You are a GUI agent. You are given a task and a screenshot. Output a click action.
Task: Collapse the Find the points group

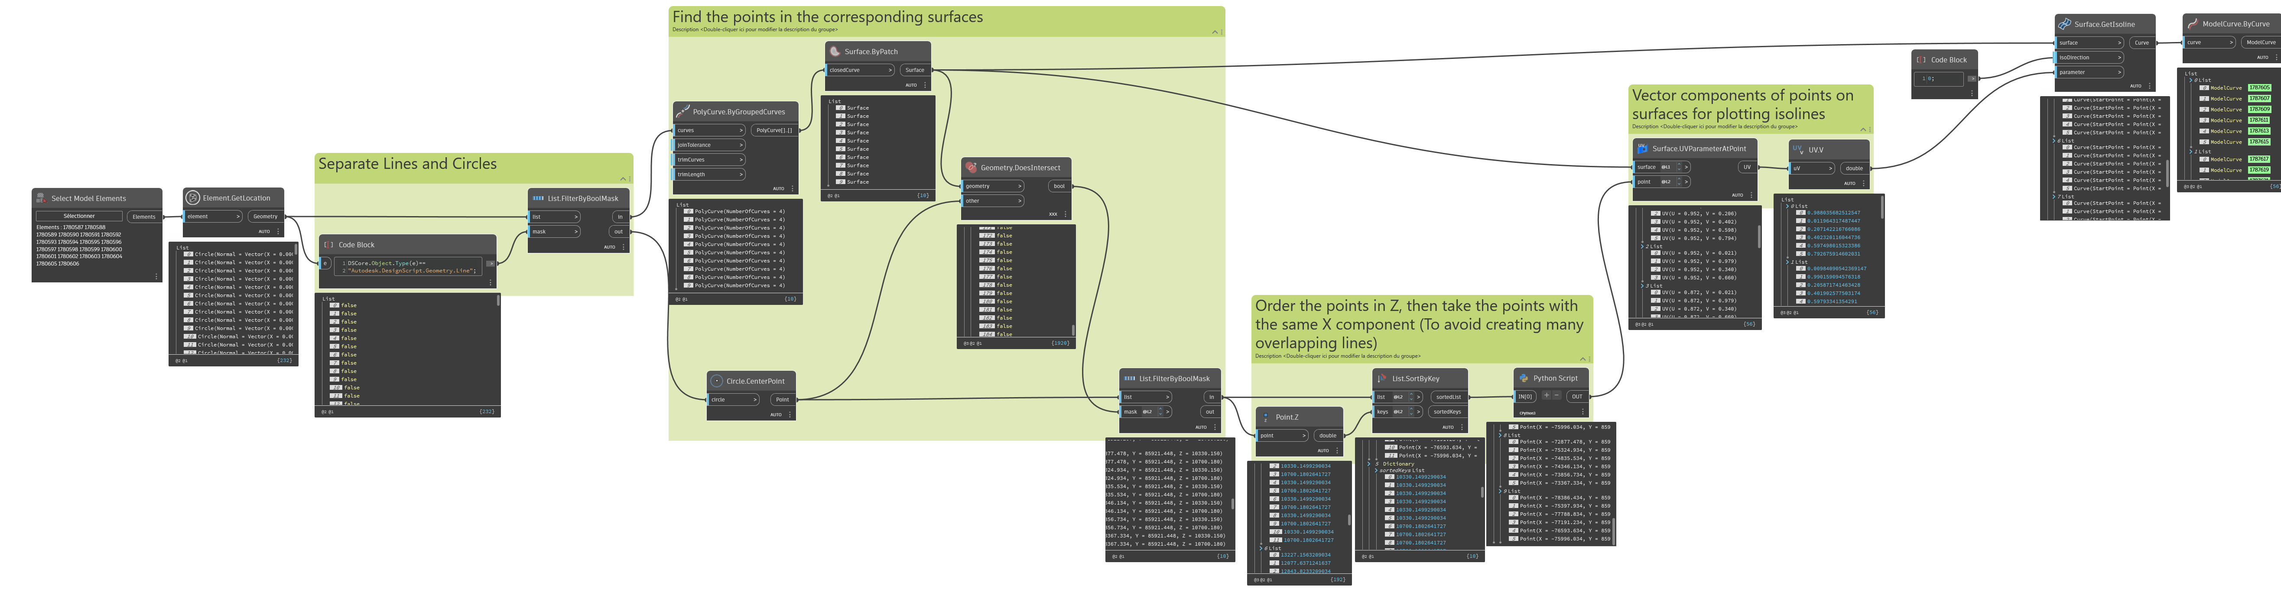coord(1215,32)
